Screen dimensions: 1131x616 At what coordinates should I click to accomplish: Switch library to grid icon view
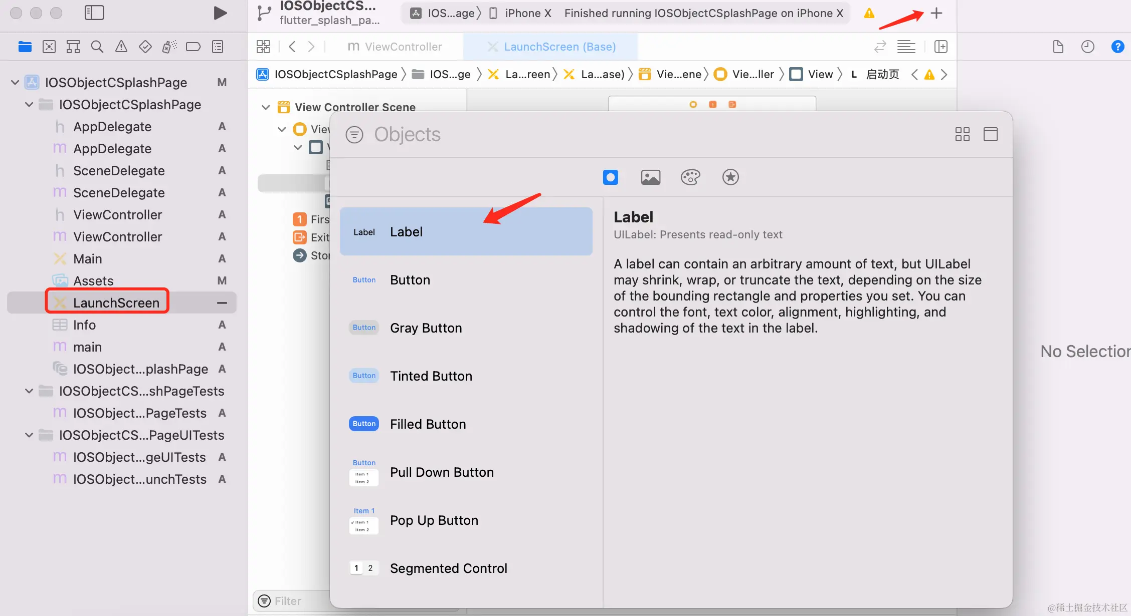[962, 134]
